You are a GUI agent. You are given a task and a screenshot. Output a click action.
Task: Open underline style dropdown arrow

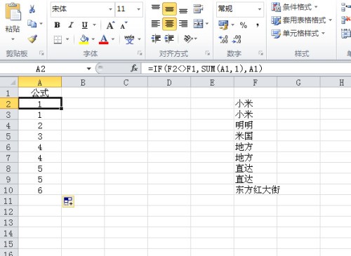coord(94,25)
